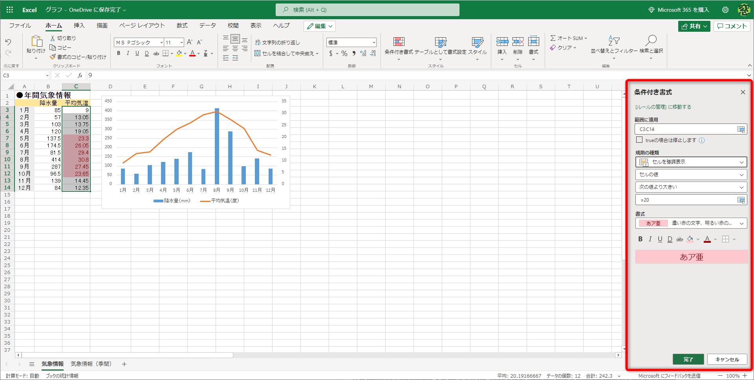Switch to the ページ レイアウト tab
Image resolution: width=754 pixels, height=380 pixels.
coord(142,25)
